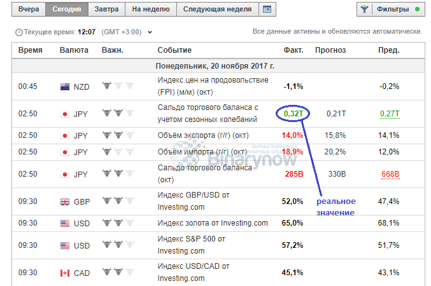431x286 pixels.
Task: Click the date heading Понедельник, 20 ноября 2017
Action: pyautogui.click(x=215, y=66)
